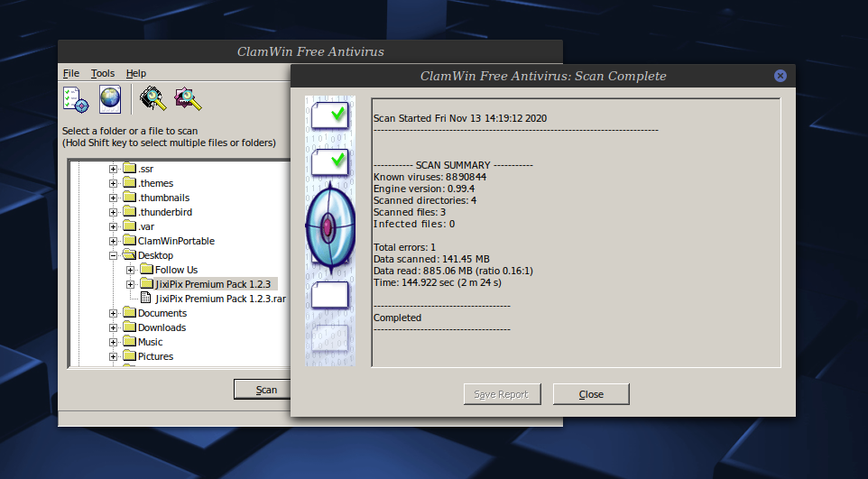Expand the Music folder node
Screen dimensions: 868x479
coord(113,342)
